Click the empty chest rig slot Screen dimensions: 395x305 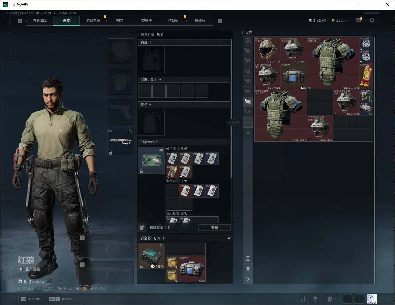click(151, 60)
